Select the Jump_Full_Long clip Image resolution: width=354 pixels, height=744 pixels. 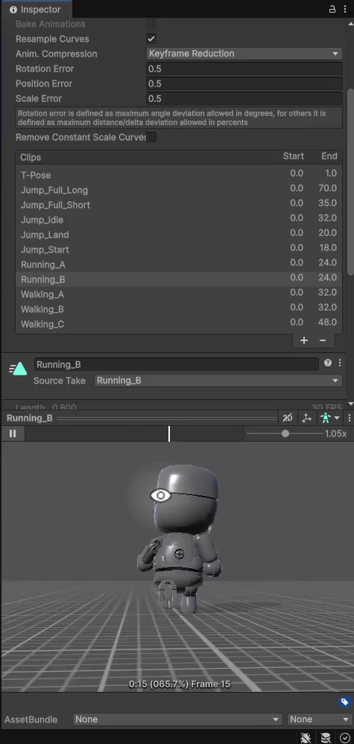click(178, 190)
